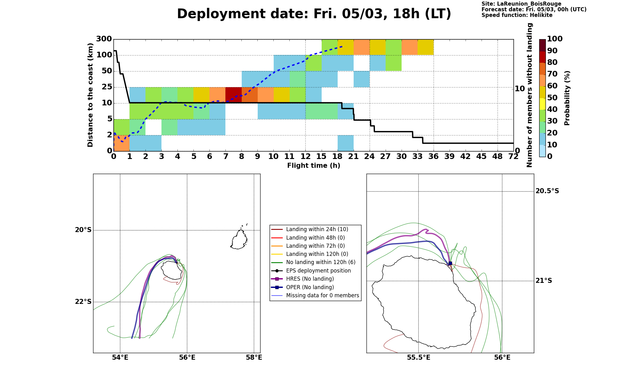Click the red 80–90 colorbar segment
Viewport: 627px width, 392px height.
[542, 57]
